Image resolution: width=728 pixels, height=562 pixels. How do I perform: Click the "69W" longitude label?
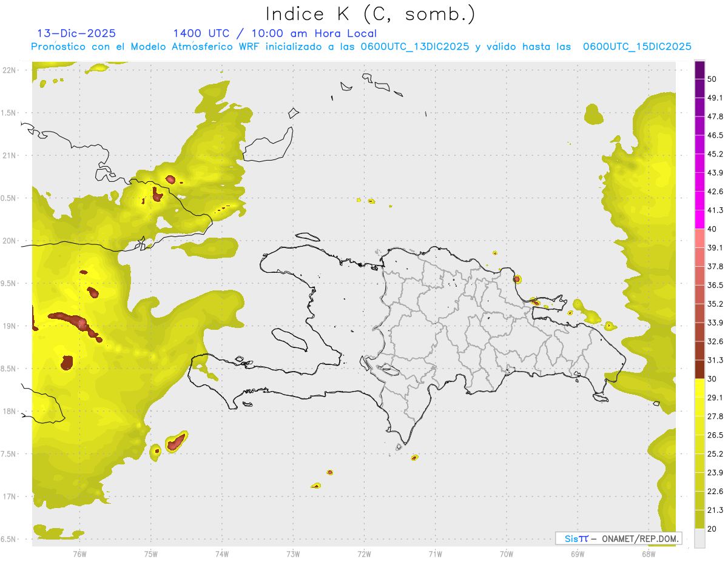pyautogui.click(x=578, y=554)
